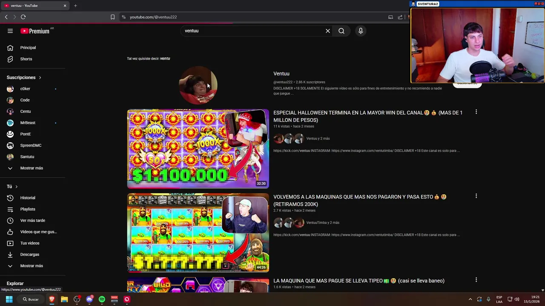Start voice search with microphone icon
This screenshot has width=545, height=306.
click(x=361, y=31)
